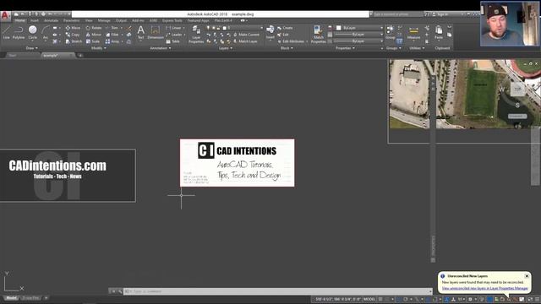Select the Measure utility

tap(413, 33)
